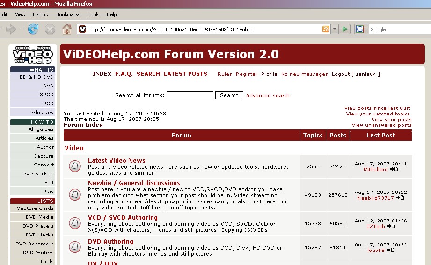Open View posts since last visit
The image size is (431, 265).
[x=377, y=108]
